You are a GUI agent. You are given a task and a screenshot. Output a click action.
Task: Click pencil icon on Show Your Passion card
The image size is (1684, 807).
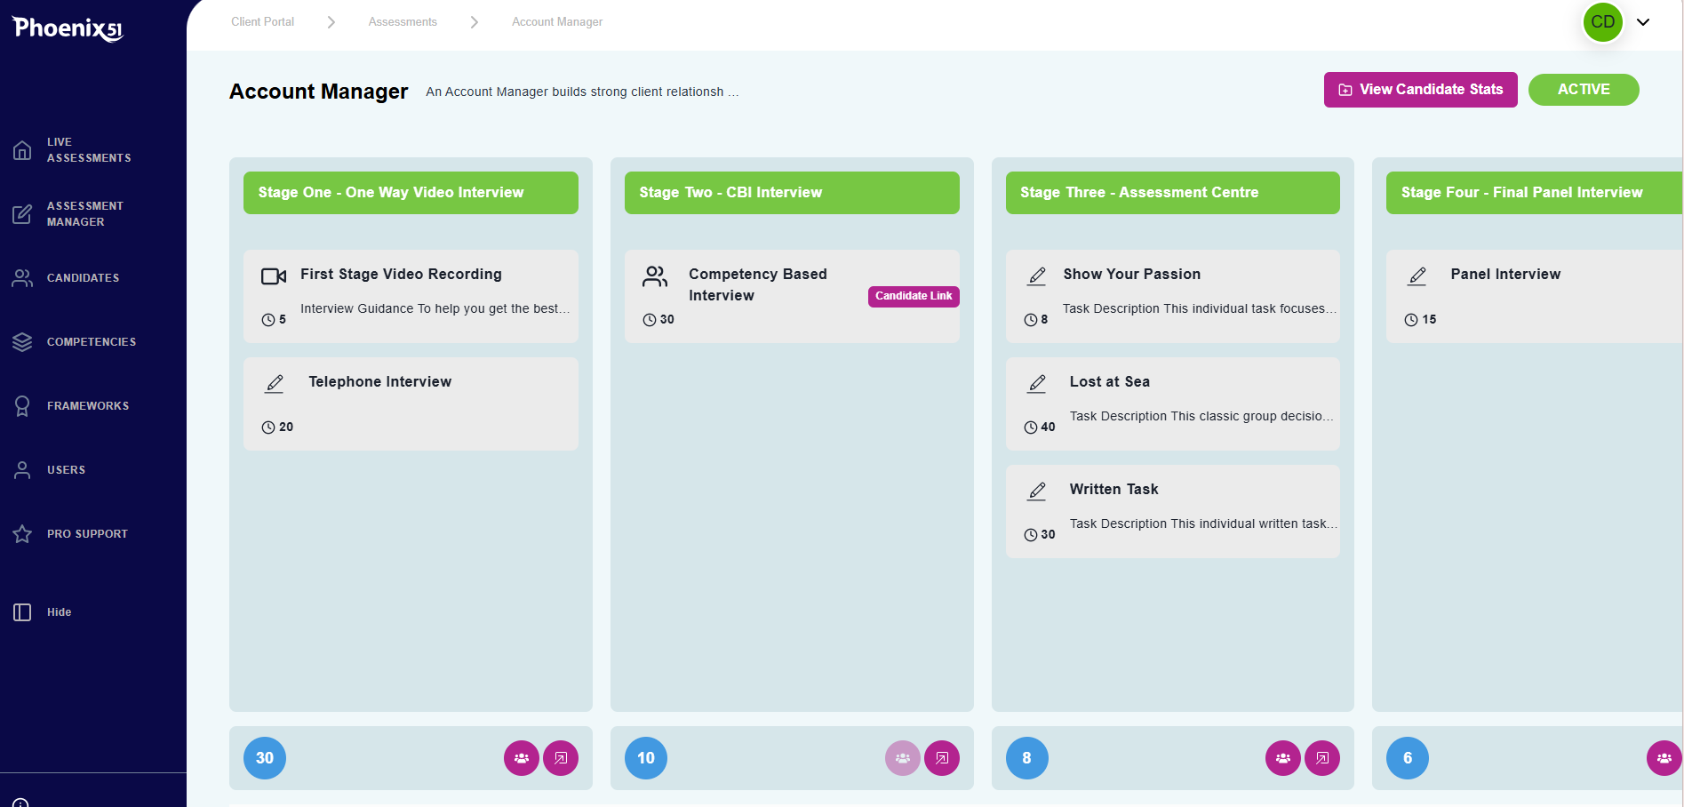tap(1036, 276)
